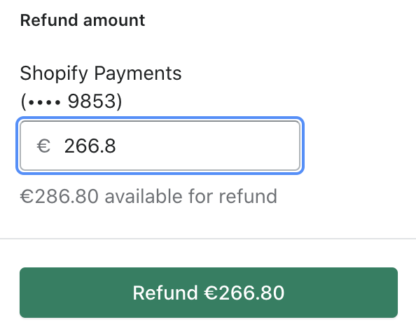Click the word amount in the heading
This screenshot has width=416, height=336.
pyautogui.click(x=114, y=21)
